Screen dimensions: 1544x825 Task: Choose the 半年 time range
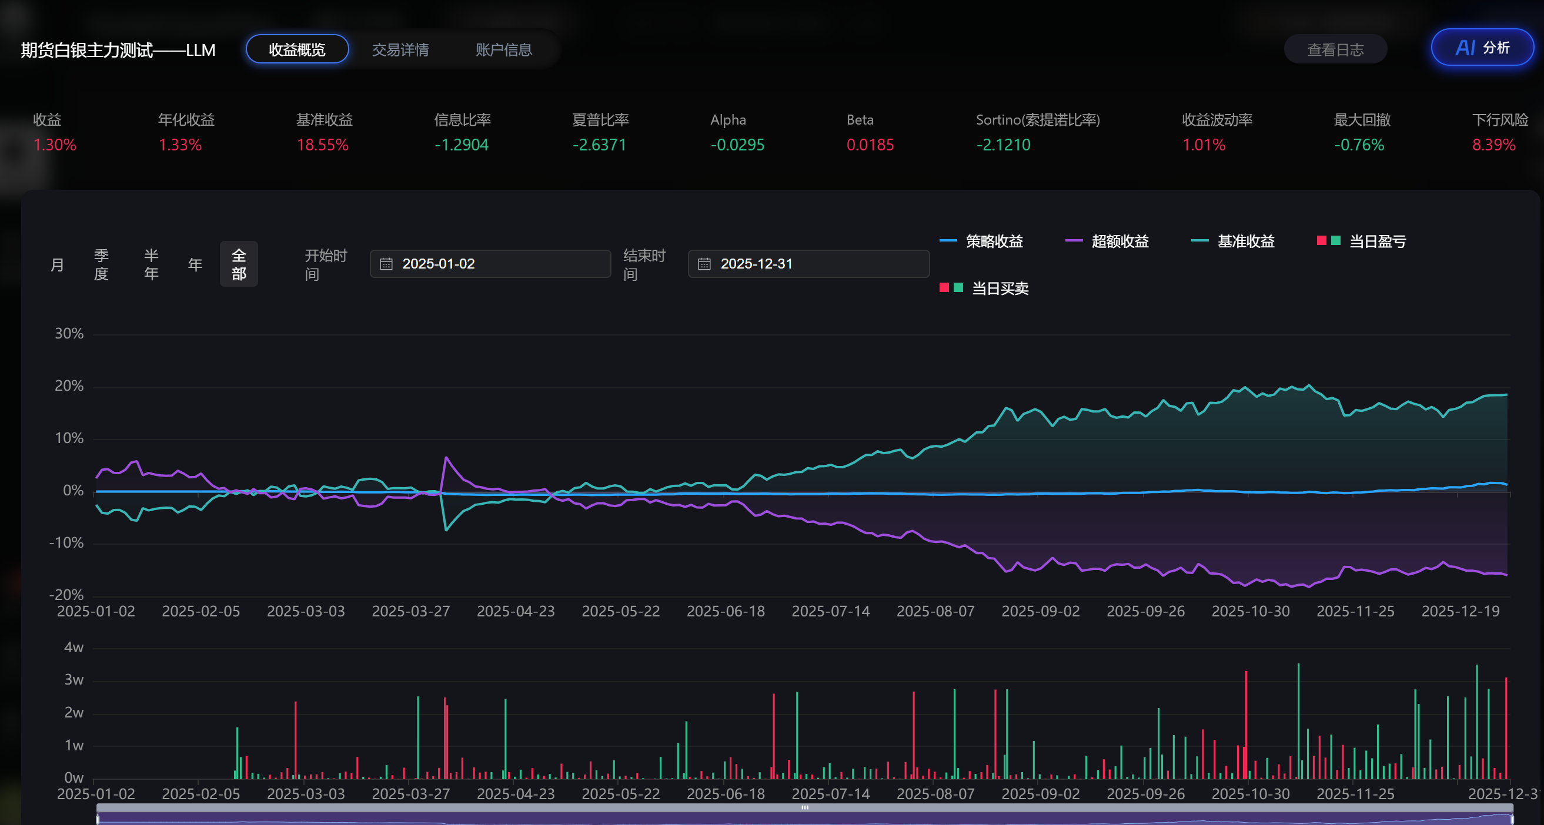click(151, 264)
